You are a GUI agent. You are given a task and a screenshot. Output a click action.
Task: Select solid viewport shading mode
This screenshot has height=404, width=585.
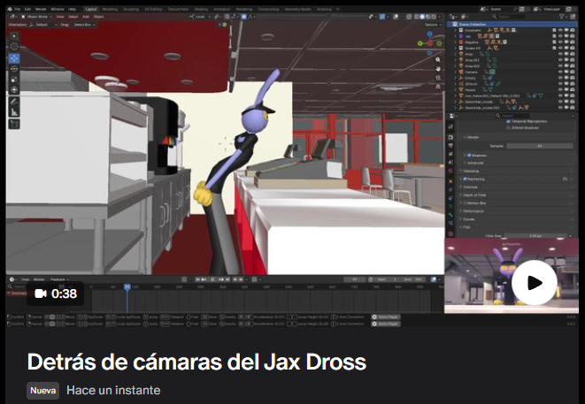pyautogui.click(x=422, y=17)
